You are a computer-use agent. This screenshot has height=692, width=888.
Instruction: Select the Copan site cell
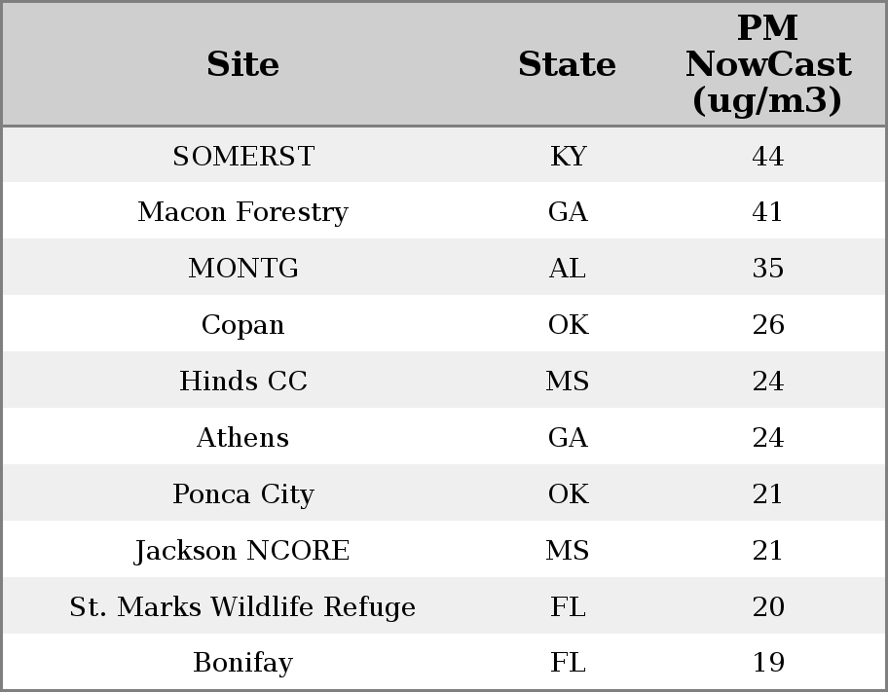click(x=242, y=325)
